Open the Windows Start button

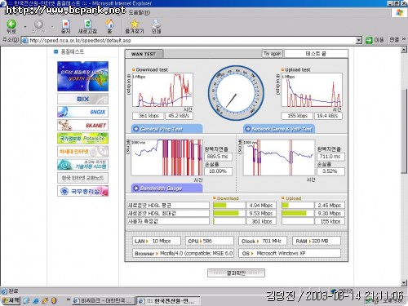pos(11,300)
